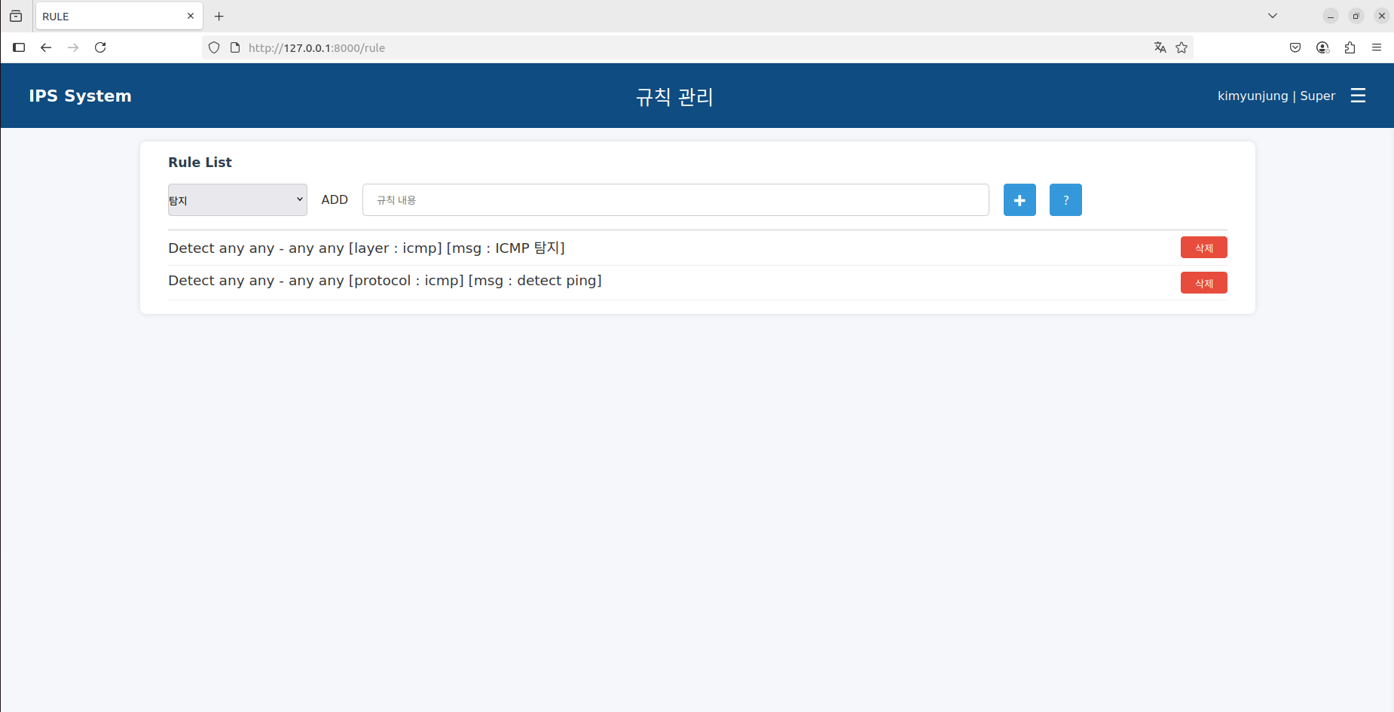Click the blue plus add-rule button

point(1020,200)
